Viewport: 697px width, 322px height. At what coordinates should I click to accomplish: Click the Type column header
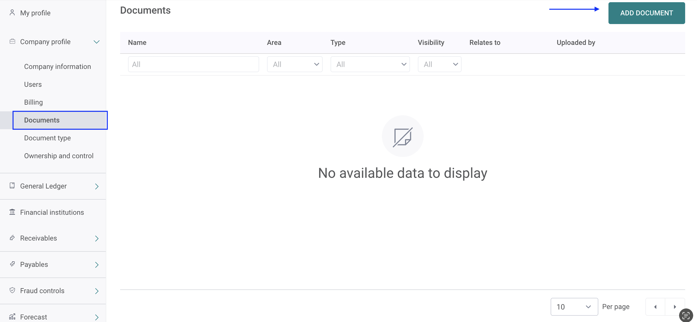[x=338, y=43]
